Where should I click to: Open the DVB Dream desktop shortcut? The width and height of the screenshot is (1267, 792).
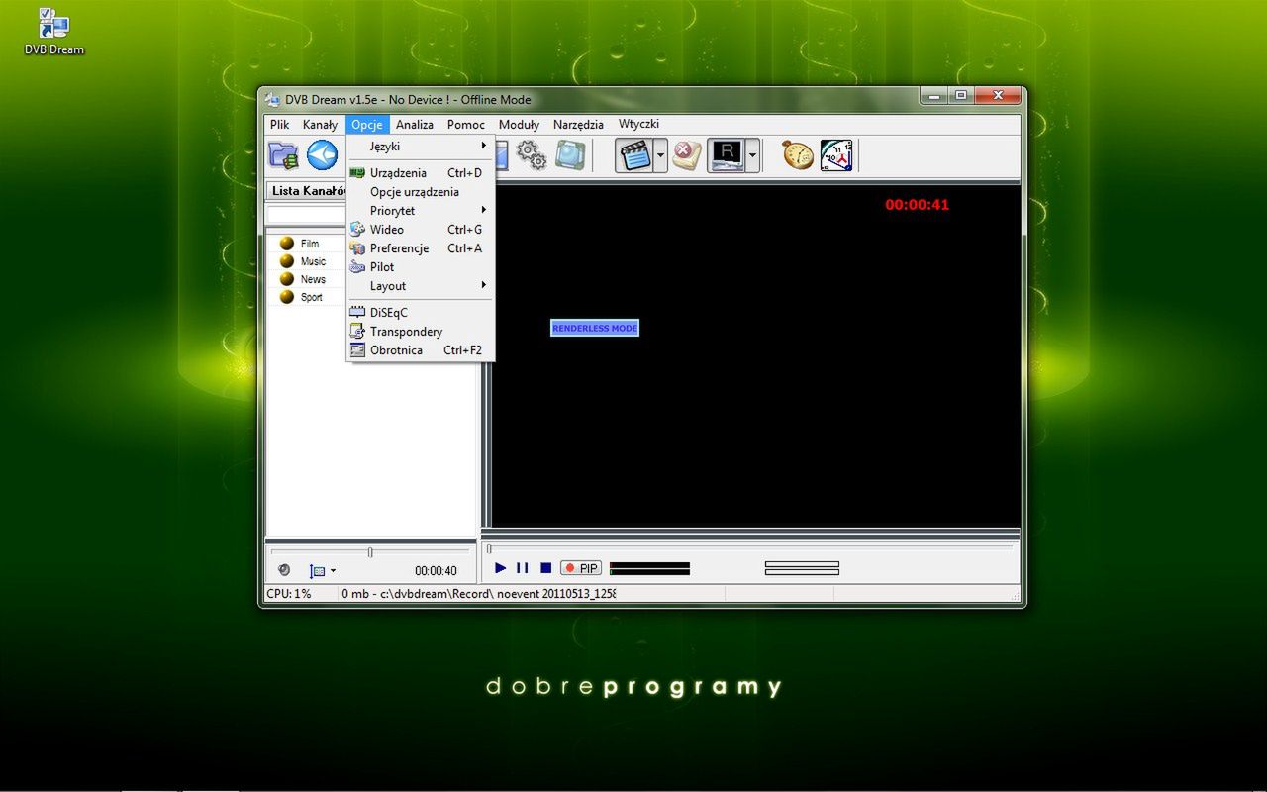(54, 32)
